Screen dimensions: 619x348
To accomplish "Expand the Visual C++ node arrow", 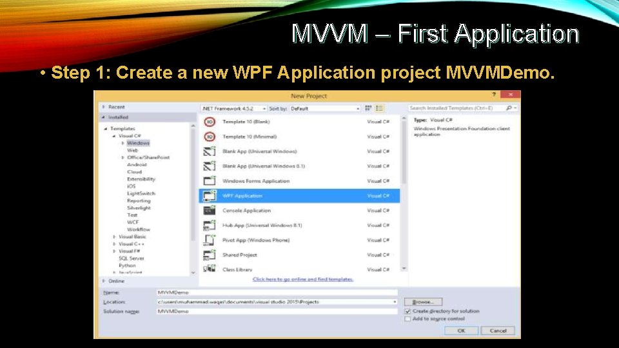I will [114, 244].
